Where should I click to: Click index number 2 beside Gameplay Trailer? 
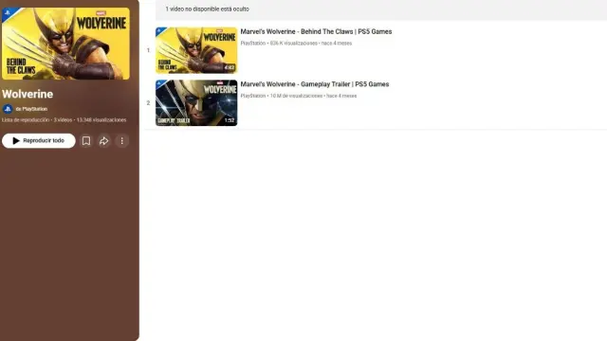click(x=148, y=103)
